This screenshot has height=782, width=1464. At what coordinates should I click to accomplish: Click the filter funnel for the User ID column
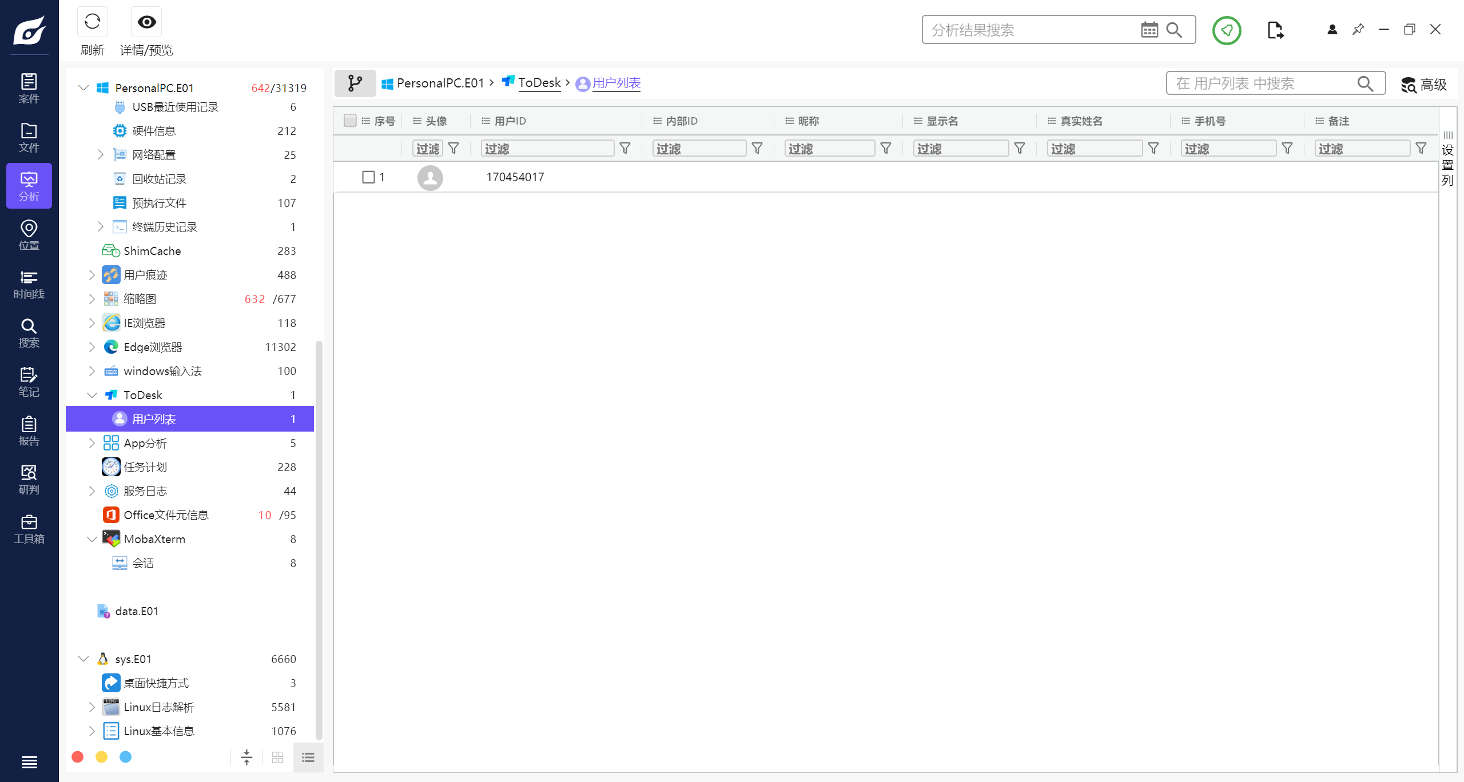(x=625, y=149)
